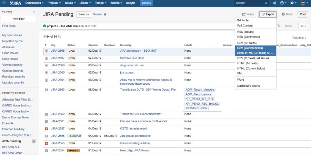Select CSV (Current fields) export option

(x=255, y=48)
